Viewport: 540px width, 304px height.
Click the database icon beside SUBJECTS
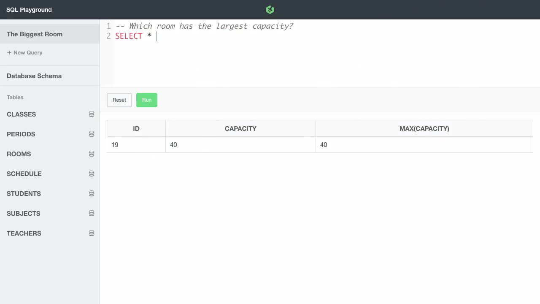[92, 213]
